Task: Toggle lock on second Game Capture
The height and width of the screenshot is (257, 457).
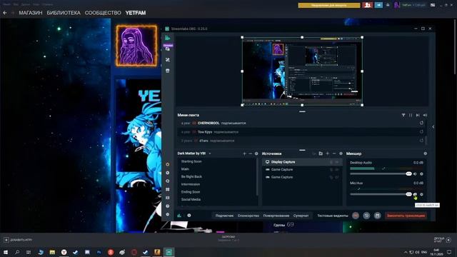Action: pyautogui.click(x=331, y=177)
